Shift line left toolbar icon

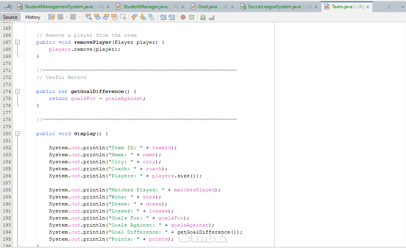click(163, 17)
